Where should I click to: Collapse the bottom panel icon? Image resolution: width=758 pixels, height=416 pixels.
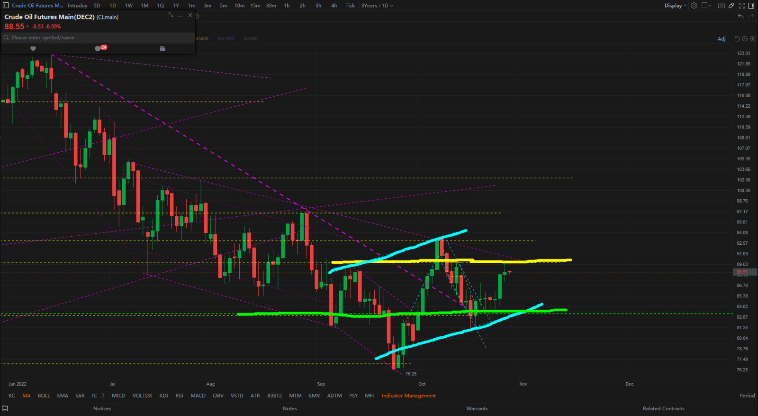5,408
